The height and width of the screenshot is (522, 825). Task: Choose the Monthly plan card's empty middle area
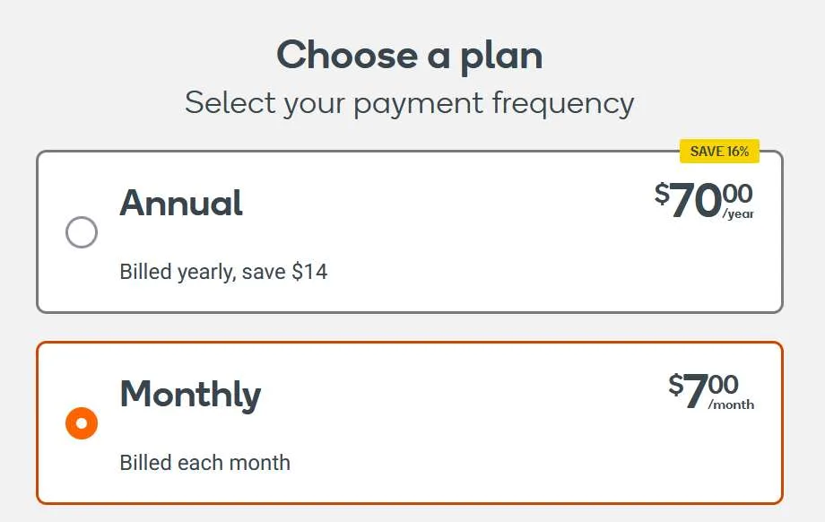[448, 423]
